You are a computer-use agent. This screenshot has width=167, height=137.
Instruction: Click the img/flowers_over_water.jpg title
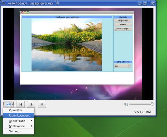pos(67,17)
